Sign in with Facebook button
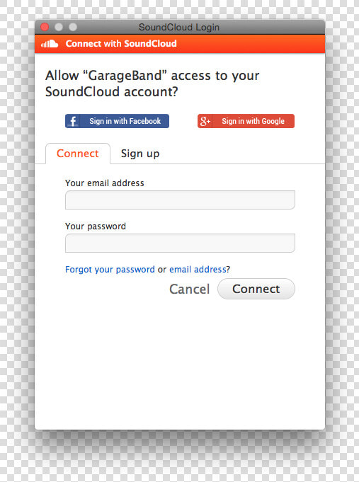The width and height of the screenshot is (359, 482). [x=117, y=121]
